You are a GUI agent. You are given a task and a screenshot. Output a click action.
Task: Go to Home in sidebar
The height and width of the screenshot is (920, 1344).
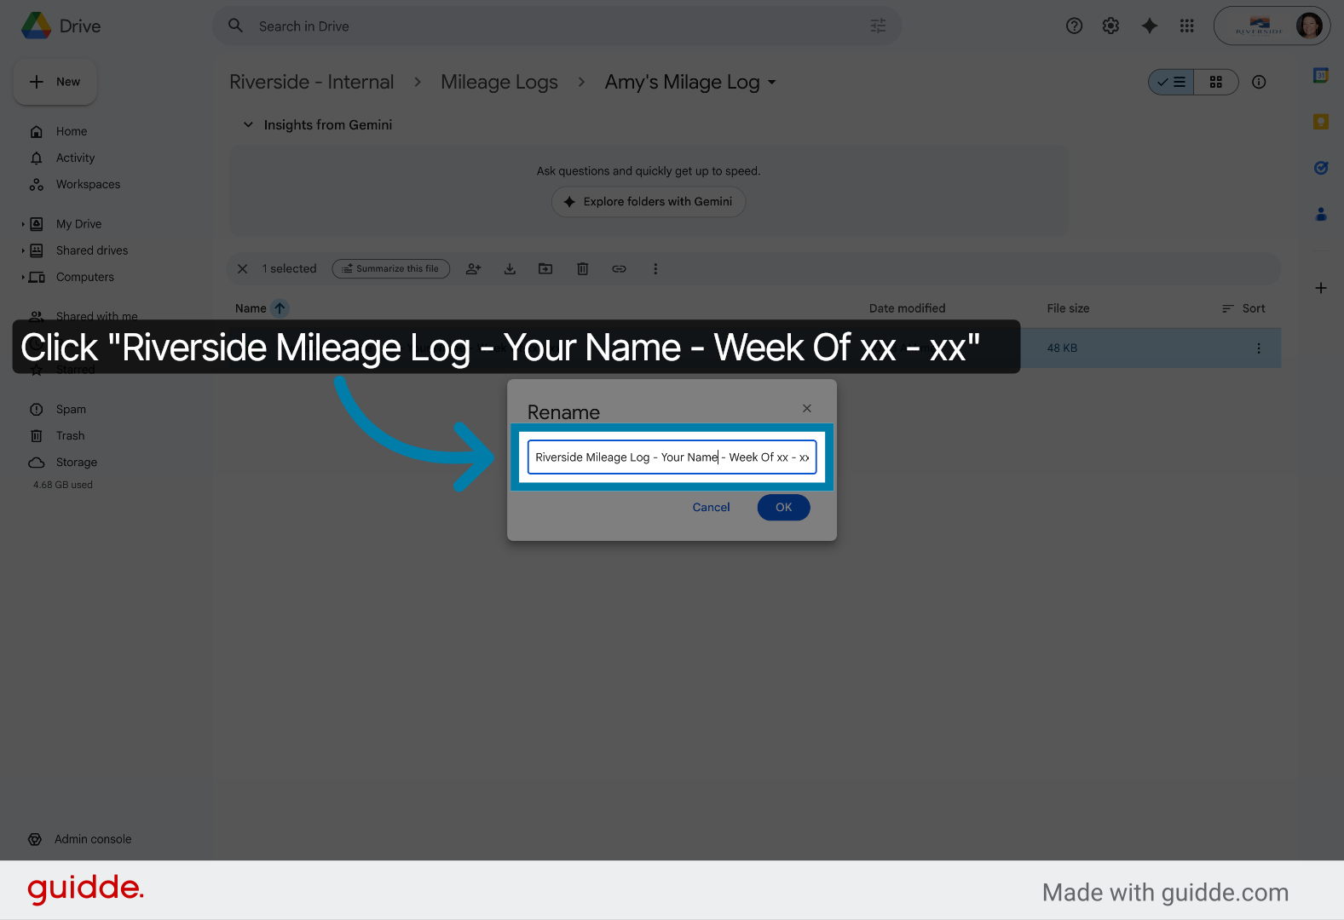pyautogui.click(x=72, y=131)
